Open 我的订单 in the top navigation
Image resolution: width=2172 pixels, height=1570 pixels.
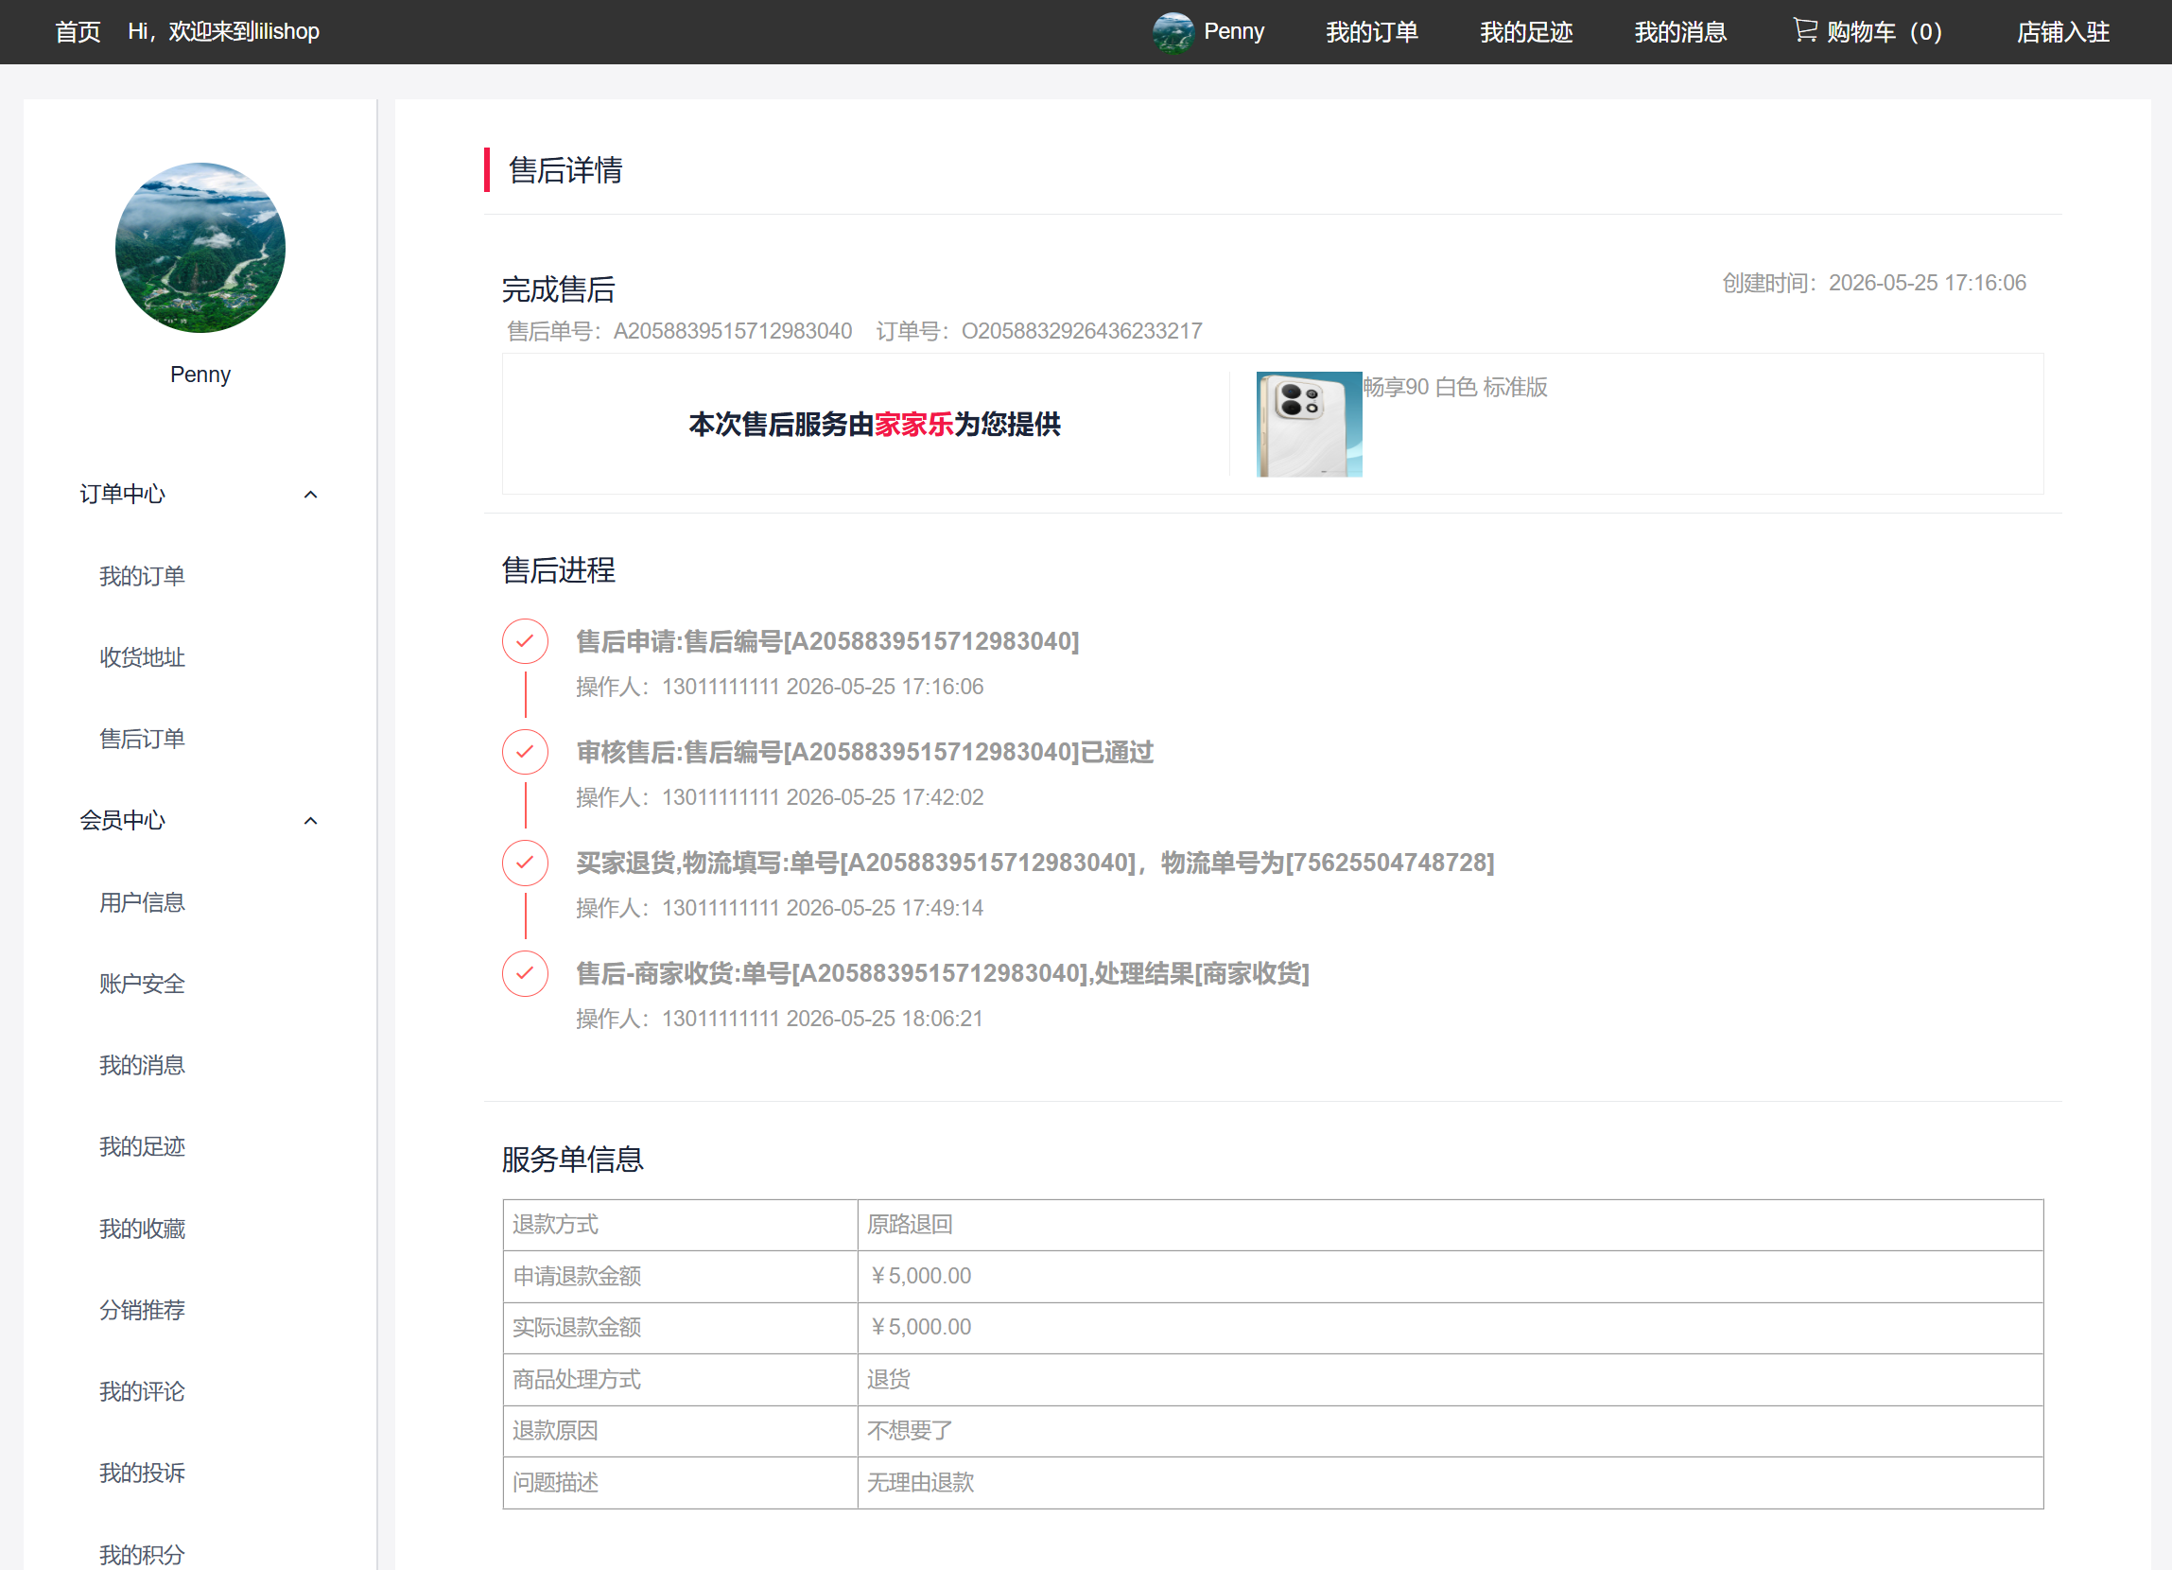click(x=1371, y=31)
